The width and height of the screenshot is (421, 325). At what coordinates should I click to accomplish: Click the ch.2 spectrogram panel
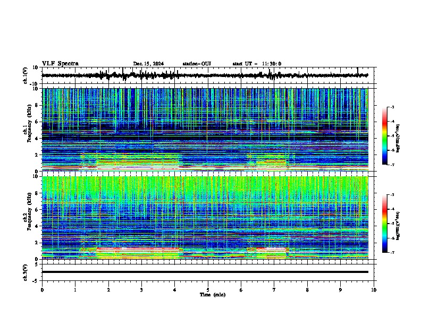(205, 218)
